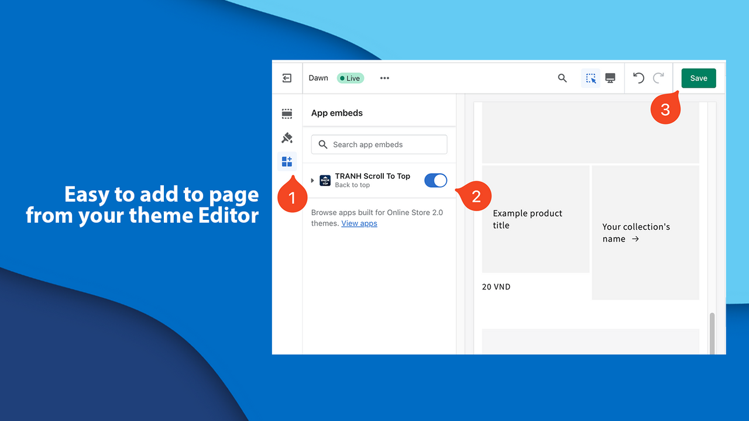Redo the last theme change
This screenshot has height=421, width=749.
point(658,78)
